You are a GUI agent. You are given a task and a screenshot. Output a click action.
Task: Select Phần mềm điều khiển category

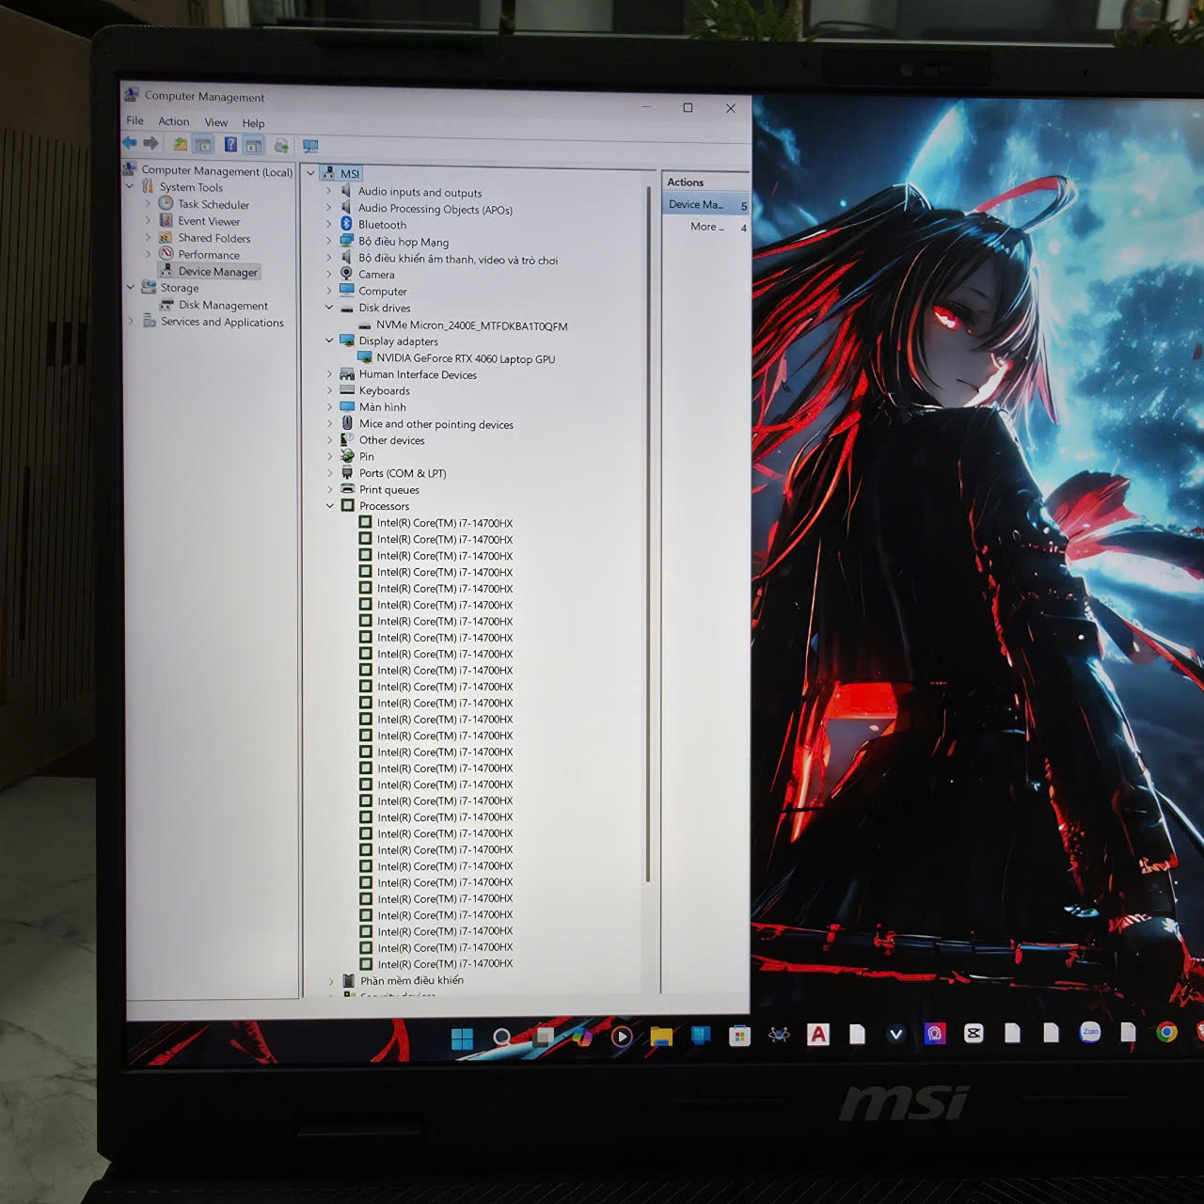pos(412,980)
